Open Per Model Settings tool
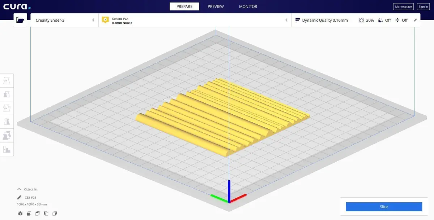Screen dimensions: 434x220 tap(7, 136)
